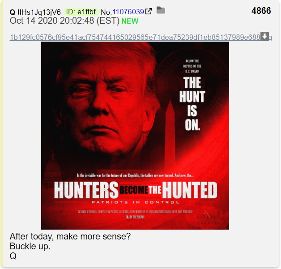The image size is (281, 269).
Task: Click the gray folder icon in header
Action: [x=161, y=10]
